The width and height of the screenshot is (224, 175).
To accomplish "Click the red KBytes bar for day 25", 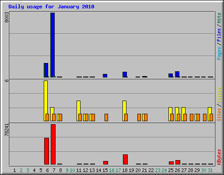I will 171,163.
